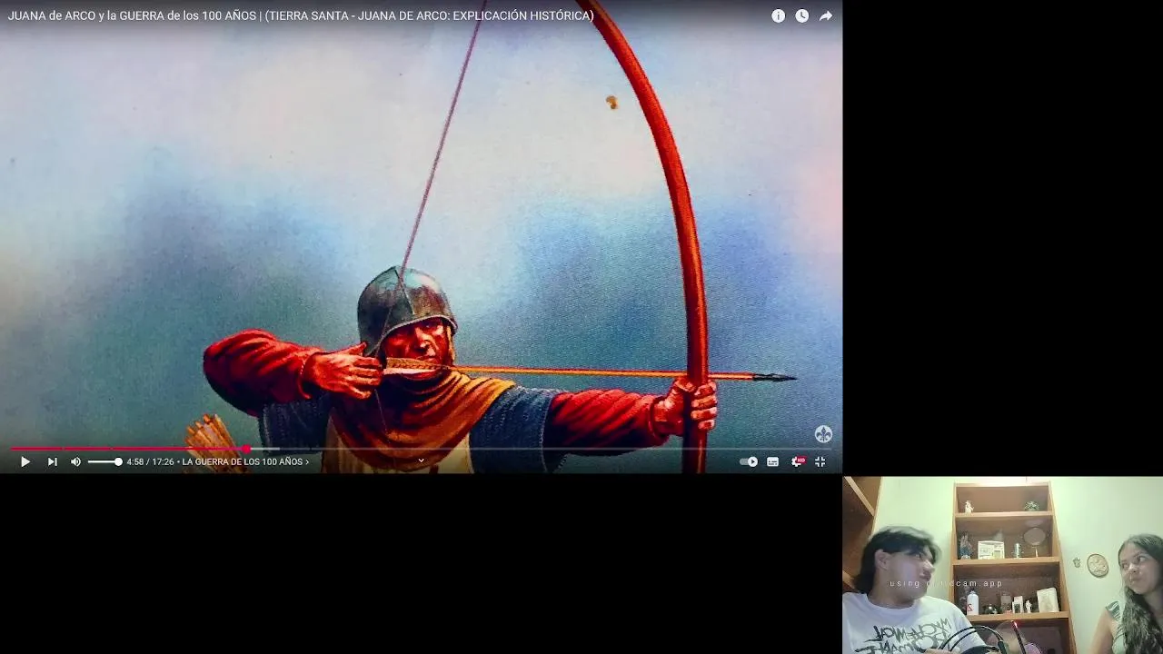1163x654 pixels.
Task: Toggle the autoplay switch
Action: tap(749, 461)
